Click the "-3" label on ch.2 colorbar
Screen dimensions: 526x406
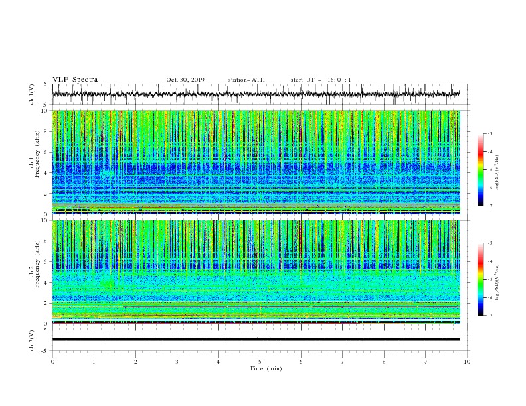489,243
